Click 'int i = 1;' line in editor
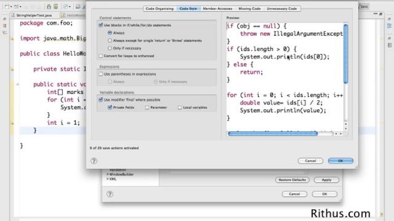The width and height of the screenshot is (394, 221). pos(63,123)
